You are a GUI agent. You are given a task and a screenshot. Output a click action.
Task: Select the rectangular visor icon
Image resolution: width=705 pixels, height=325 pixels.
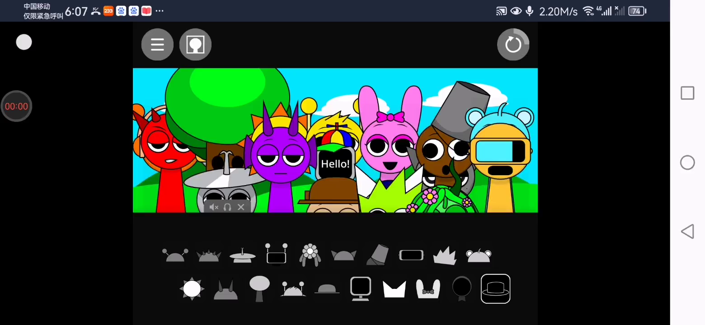(411, 255)
